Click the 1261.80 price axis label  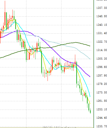102,101
